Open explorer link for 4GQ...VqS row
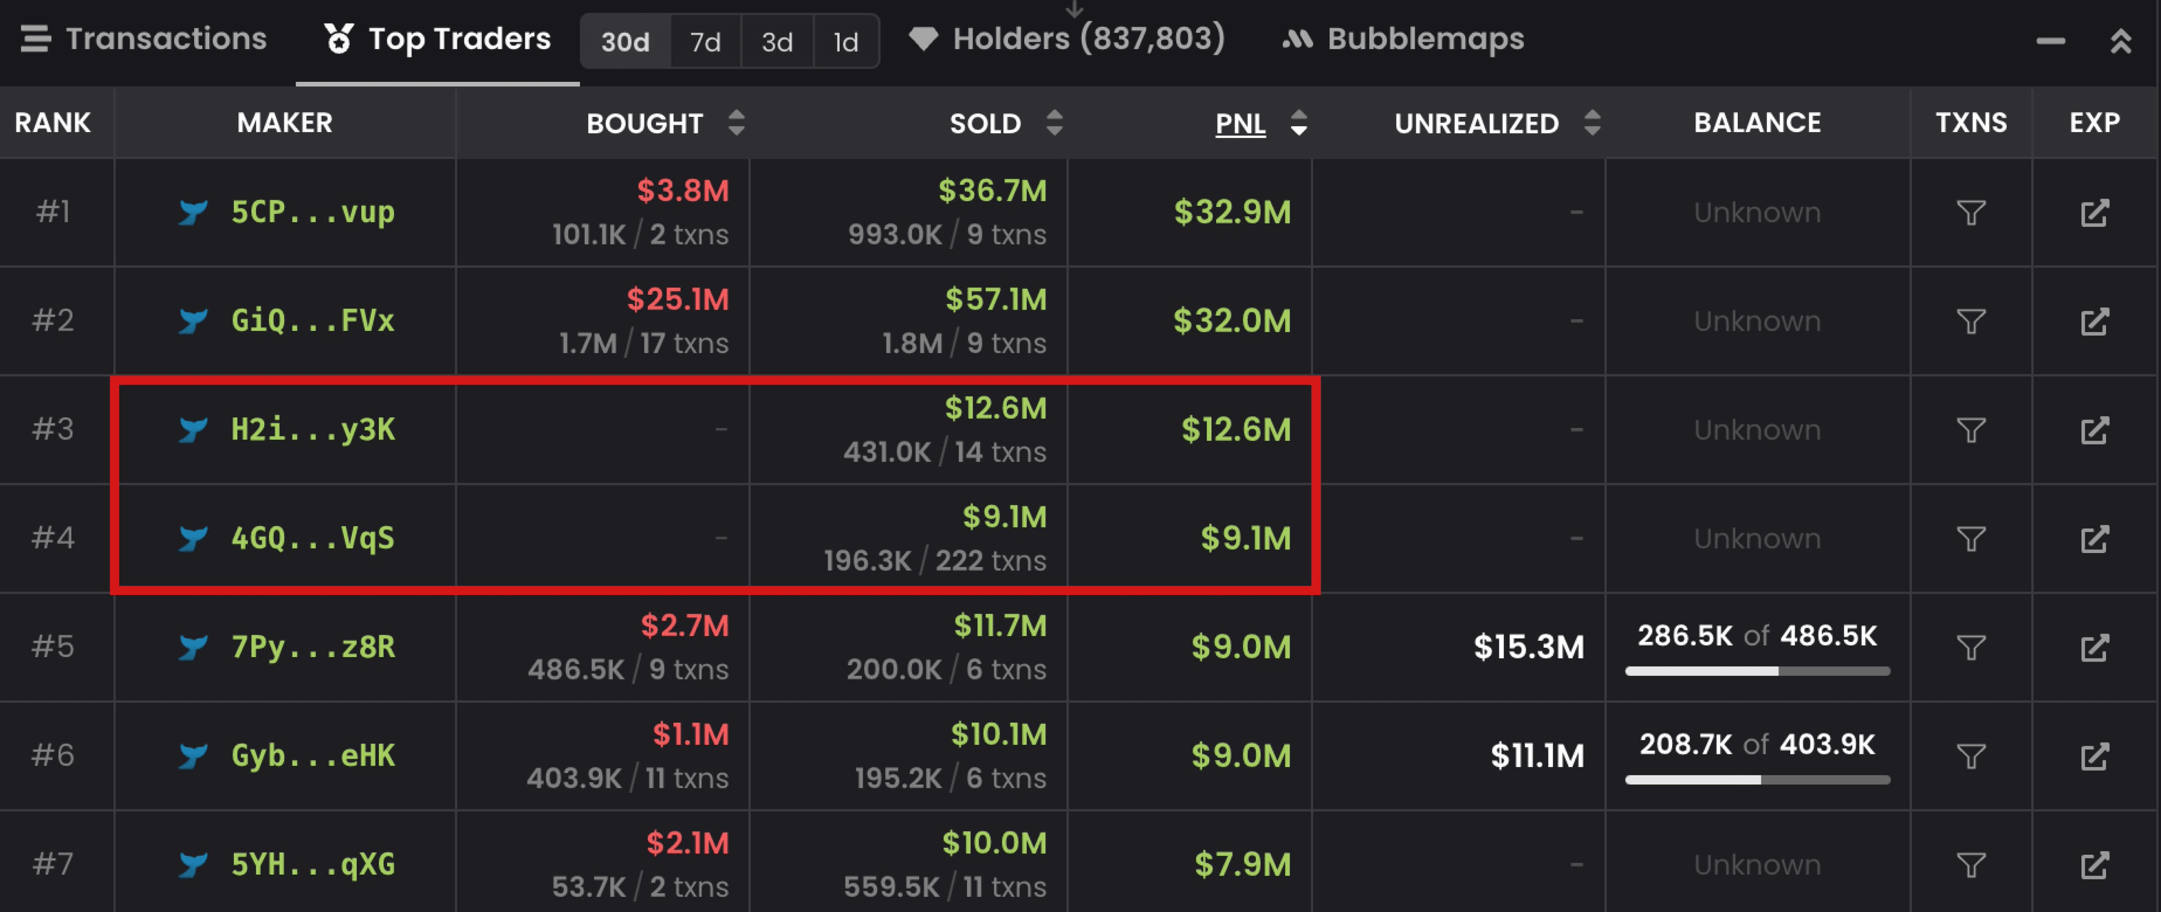Screen dimensions: 2161x912 click(2094, 539)
